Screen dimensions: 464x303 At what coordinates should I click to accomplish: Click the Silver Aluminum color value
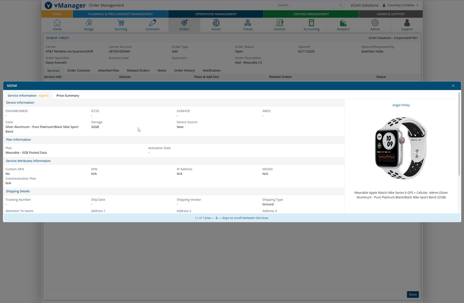point(42,129)
